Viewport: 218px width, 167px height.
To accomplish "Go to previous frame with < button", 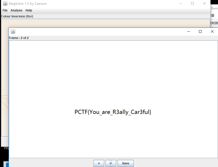I will coord(99,163).
